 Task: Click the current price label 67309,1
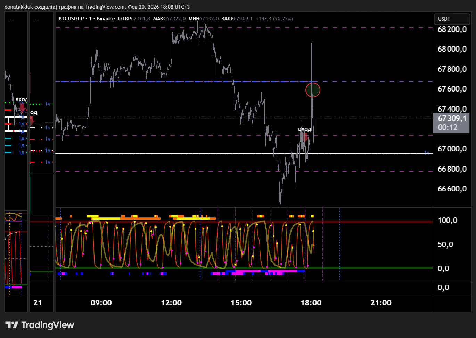tap(451, 119)
